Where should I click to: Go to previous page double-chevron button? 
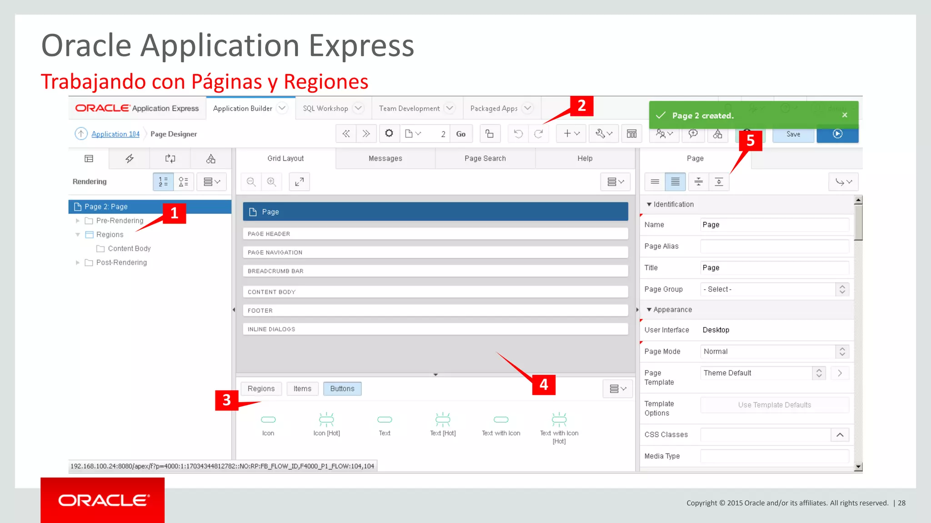point(346,134)
